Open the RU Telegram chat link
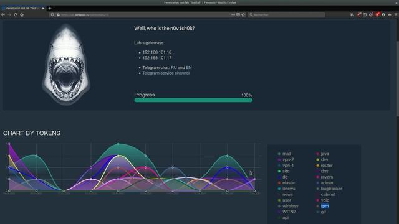The height and width of the screenshot is (224, 399). [x=174, y=68]
